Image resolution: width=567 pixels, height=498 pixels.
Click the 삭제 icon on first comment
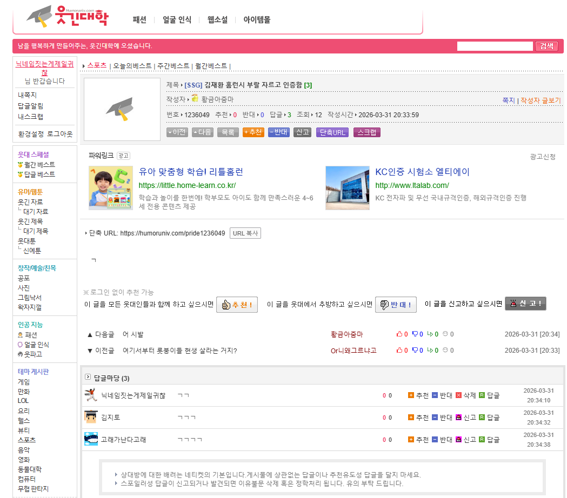tap(458, 395)
